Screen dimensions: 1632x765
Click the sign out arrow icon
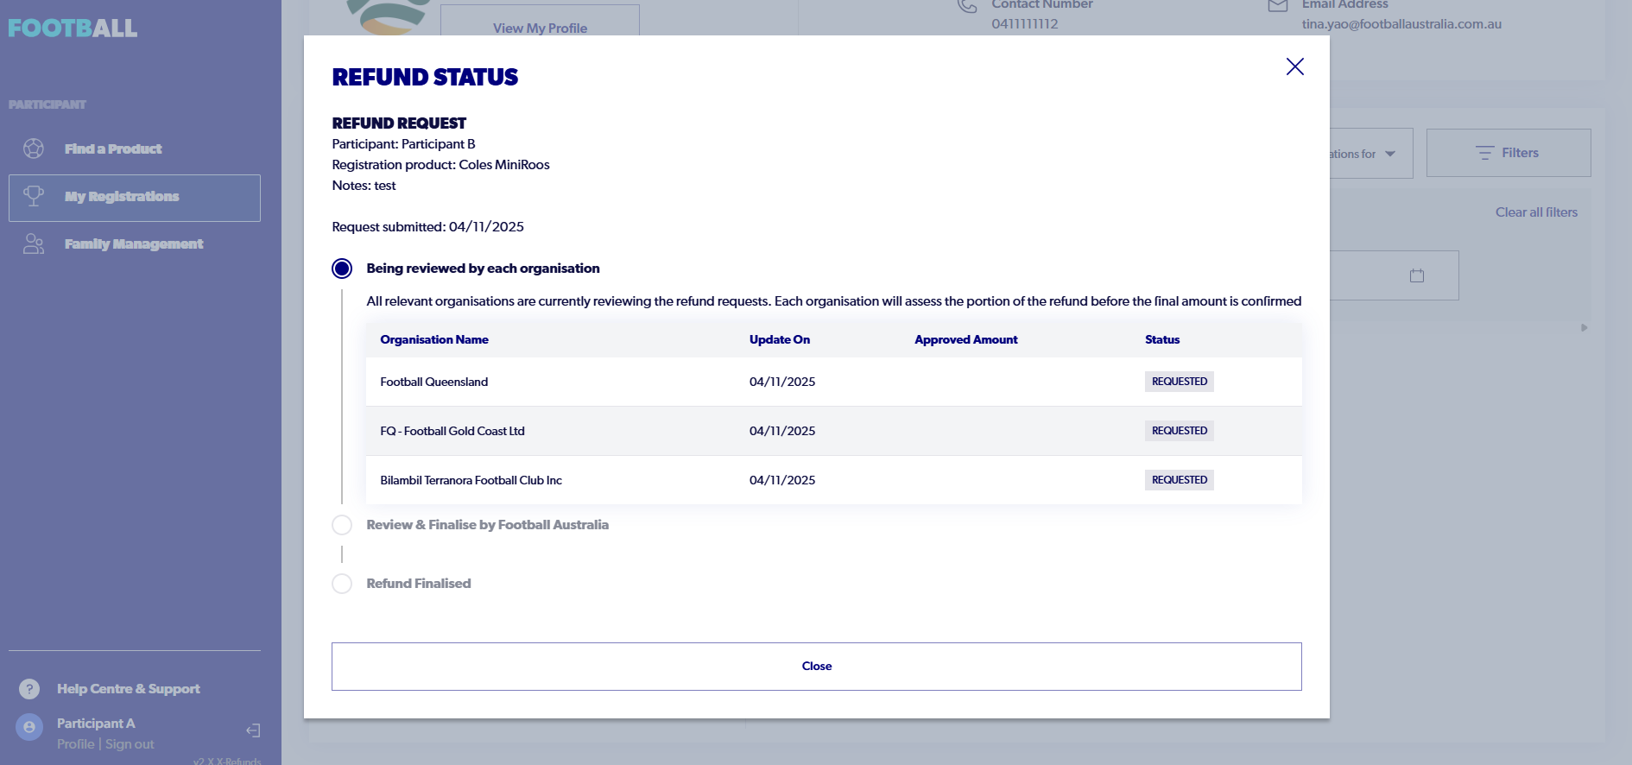[x=253, y=730]
